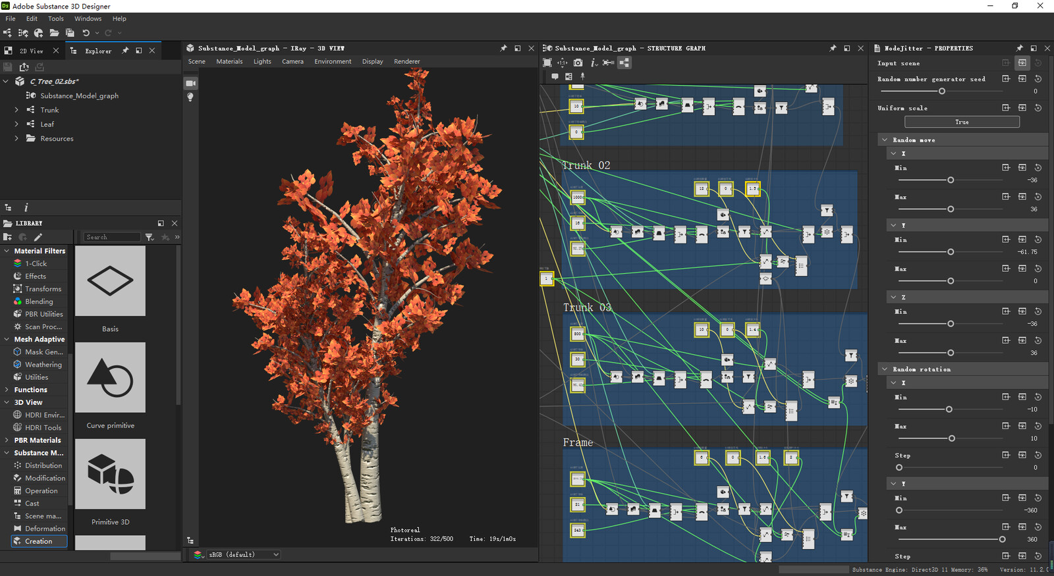Collapse the Random rotation section in Properties
The image size is (1054, 576).
pyautogui.click(x=885, y=369)
